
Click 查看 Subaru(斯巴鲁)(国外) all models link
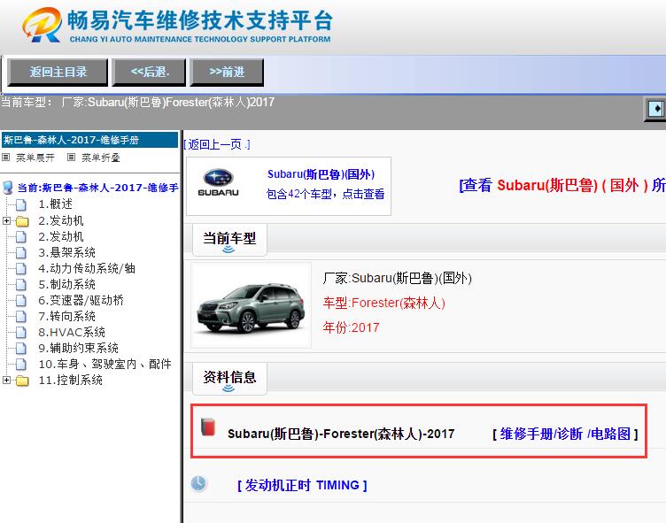pos(562,185)
